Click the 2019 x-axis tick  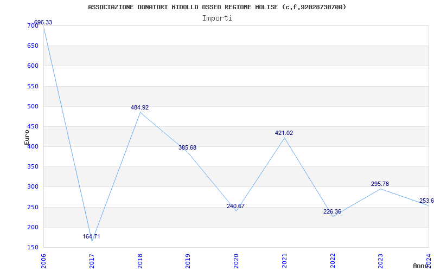[188, 261]
